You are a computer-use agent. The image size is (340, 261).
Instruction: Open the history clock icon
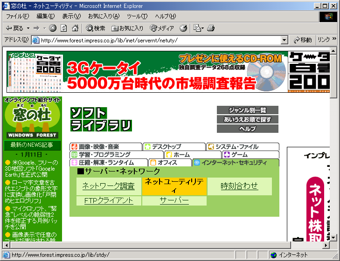point(183,28)
